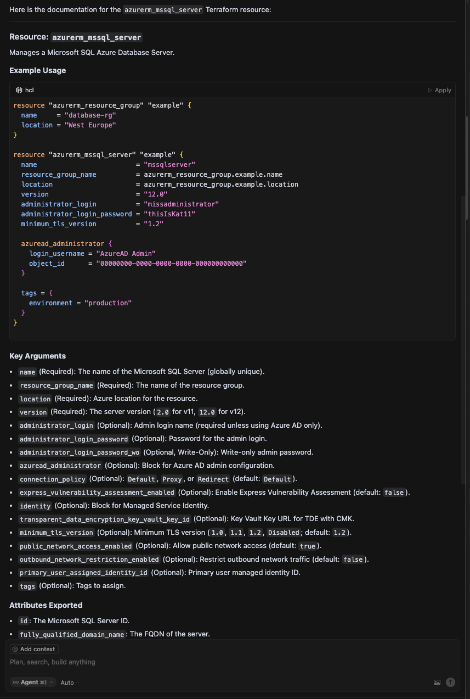
Task: Open the Auto model dropdown
Action: pyautogui.click(x=69, y=683)
